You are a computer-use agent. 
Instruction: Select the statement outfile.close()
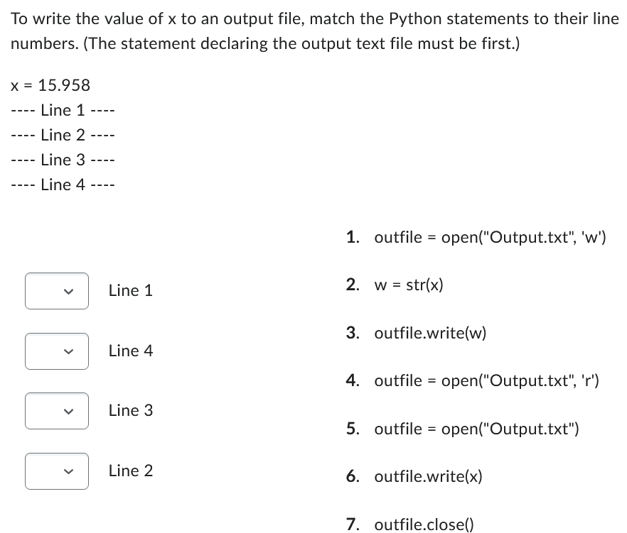424,524
